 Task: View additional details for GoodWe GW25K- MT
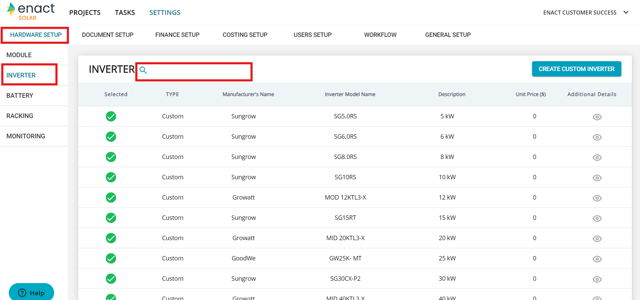click(x=597, y=259)
